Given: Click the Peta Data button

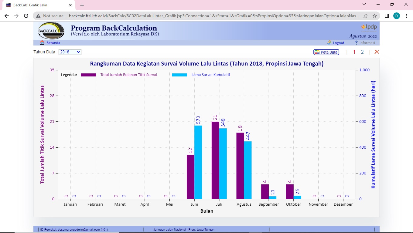Looking at the screenshot, I should [x=326, y=52].
